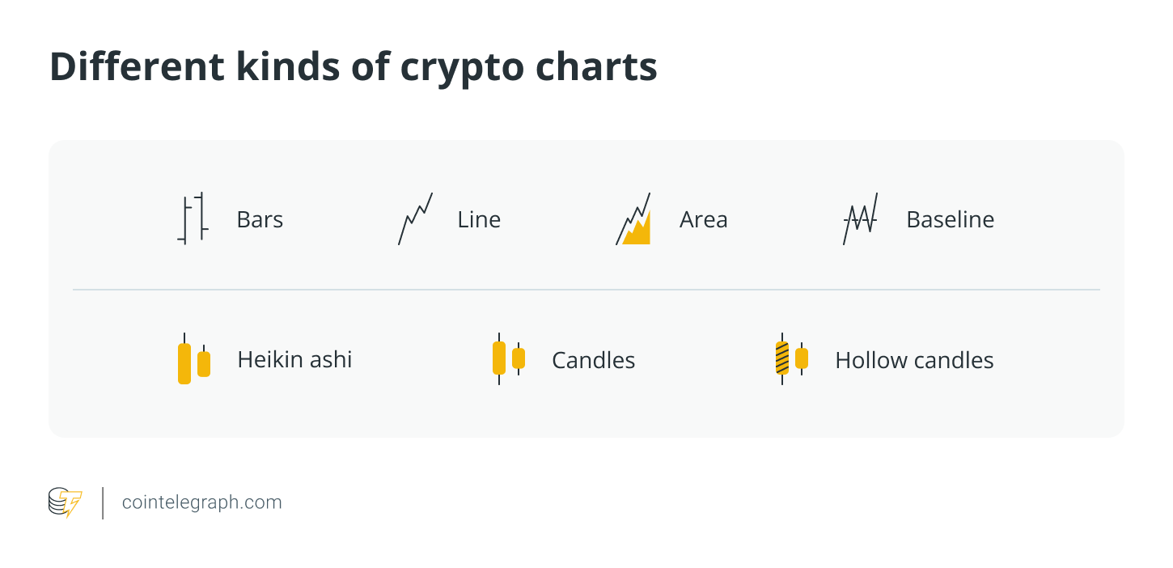Screen dimensions: 1173x568
Task: Choose the "Area" text label
Action: pos(703,220)
